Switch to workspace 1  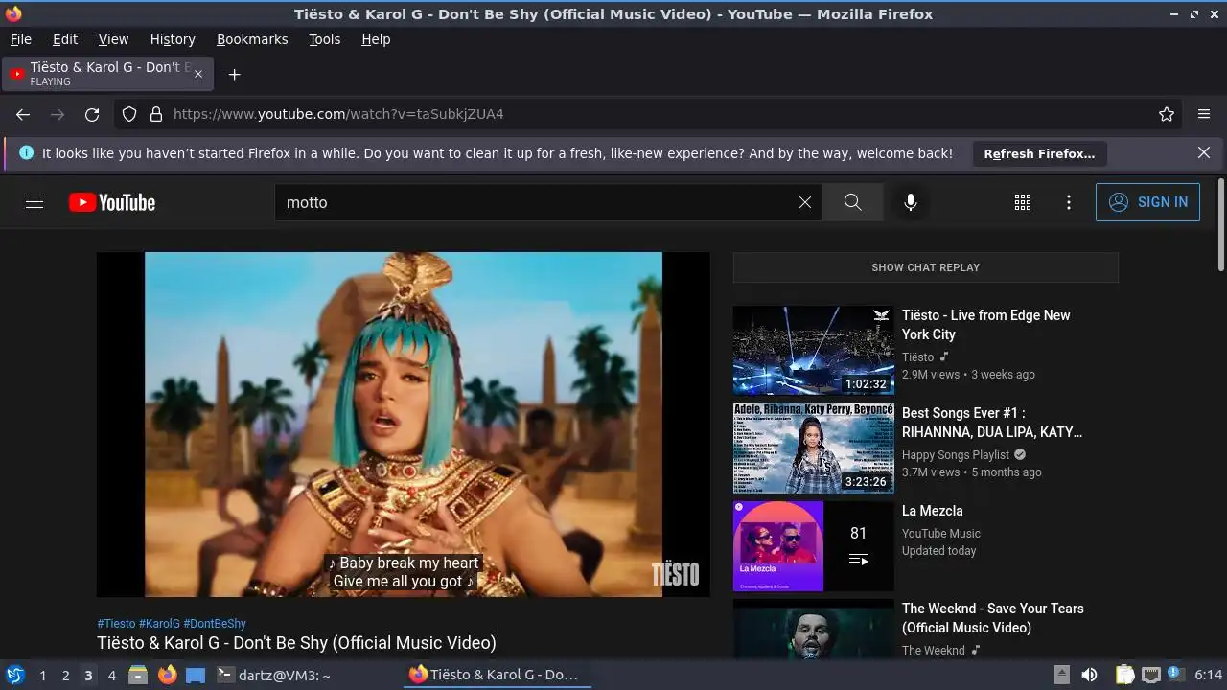[42, 676]
